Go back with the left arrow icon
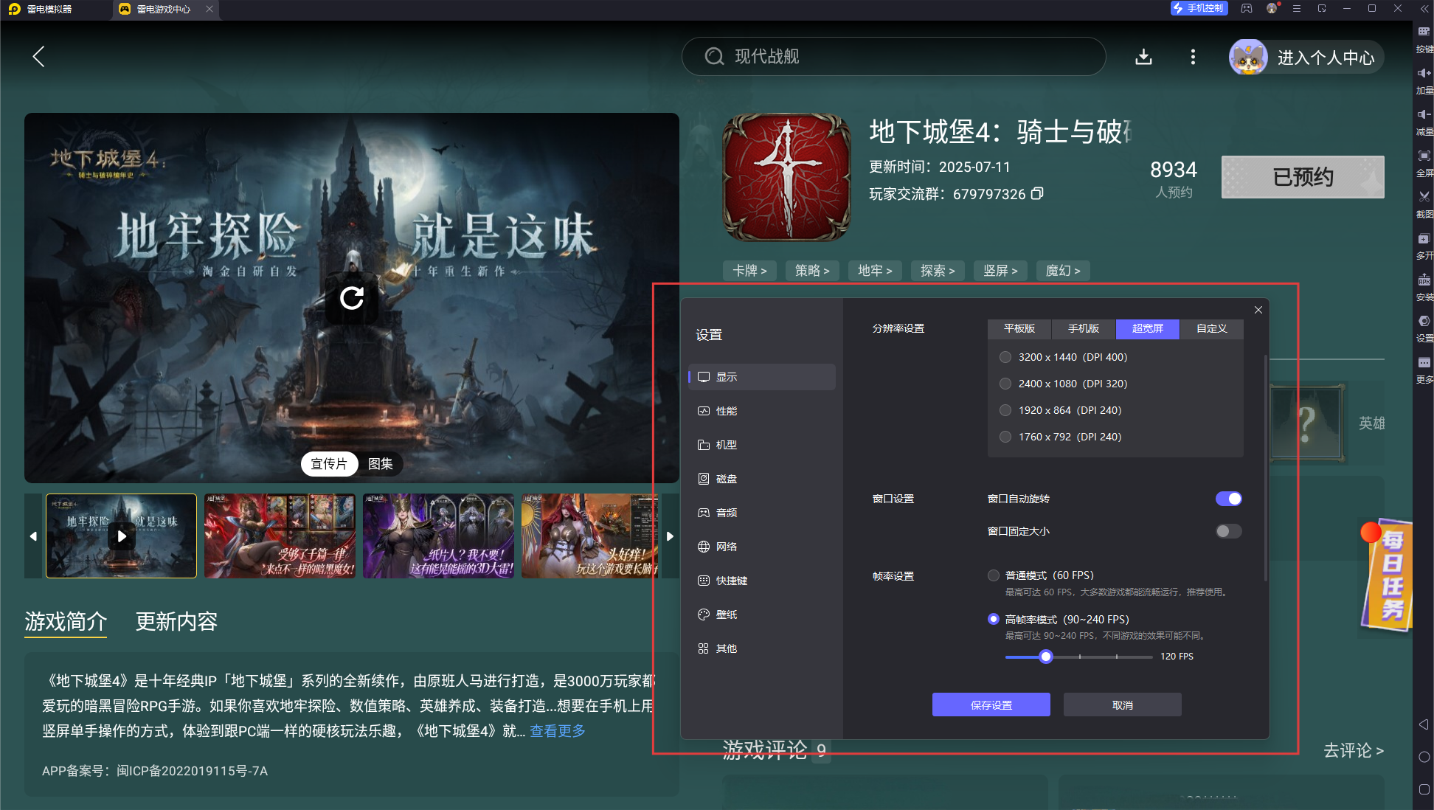 click(39, 56)
